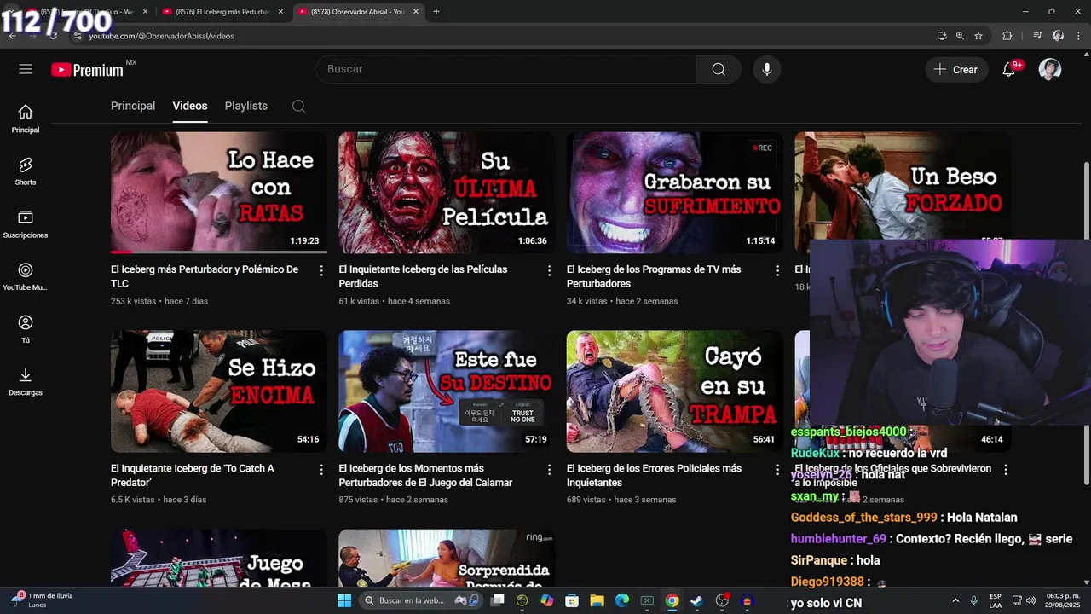Switch to 'El Iceberg más Perturbador' browser tab
Screen dimensions: 1091x614
(x=223, y=12)
